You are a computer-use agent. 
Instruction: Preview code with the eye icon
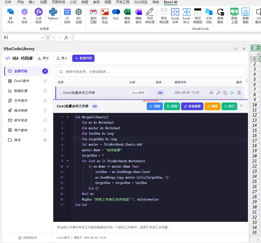pyautogui.click(x=211, y=93)
